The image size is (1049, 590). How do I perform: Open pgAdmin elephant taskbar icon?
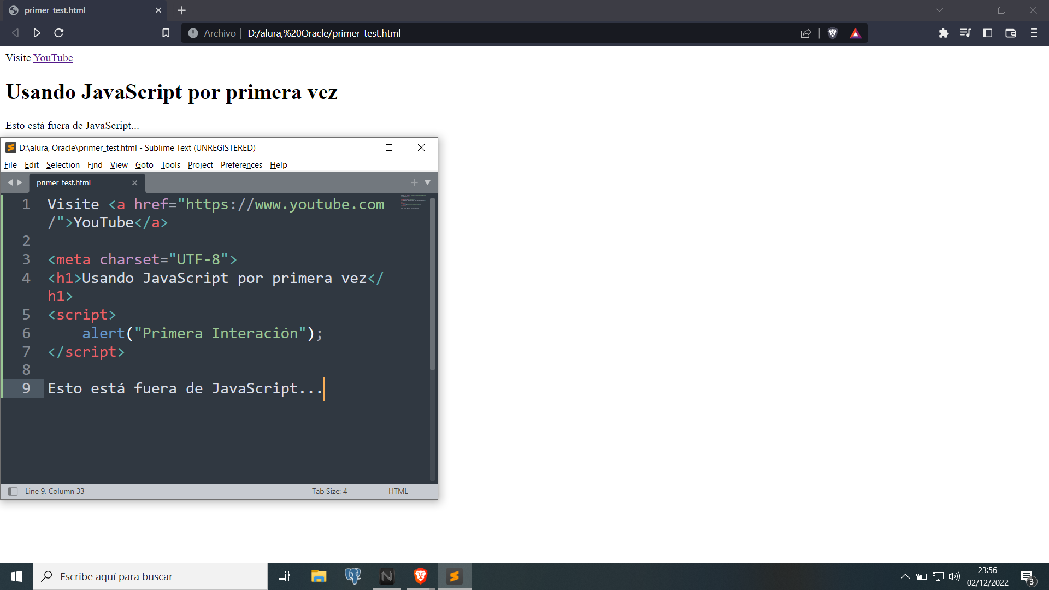click(x=353, y=576)
